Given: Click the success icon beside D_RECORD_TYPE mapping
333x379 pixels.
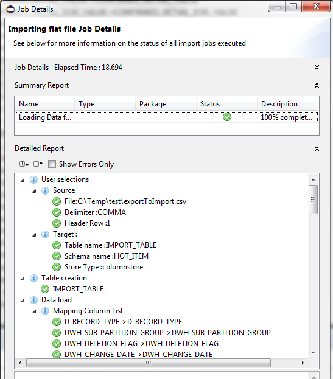Looking at the screenshot, I should (57, 322).
